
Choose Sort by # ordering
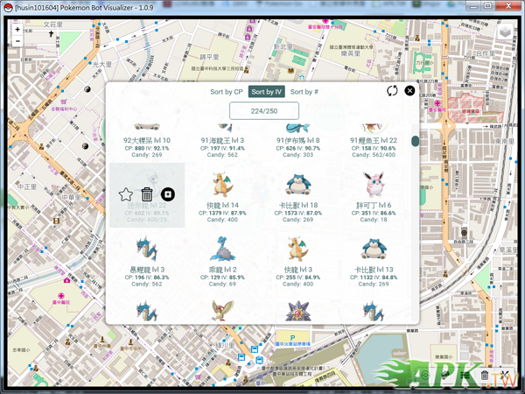[x=304, y=91]
